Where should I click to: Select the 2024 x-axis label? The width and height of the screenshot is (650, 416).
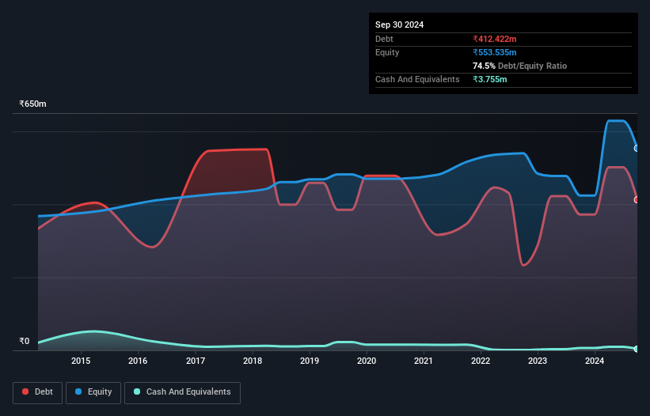pyautogui.click(x=595, y=361)
